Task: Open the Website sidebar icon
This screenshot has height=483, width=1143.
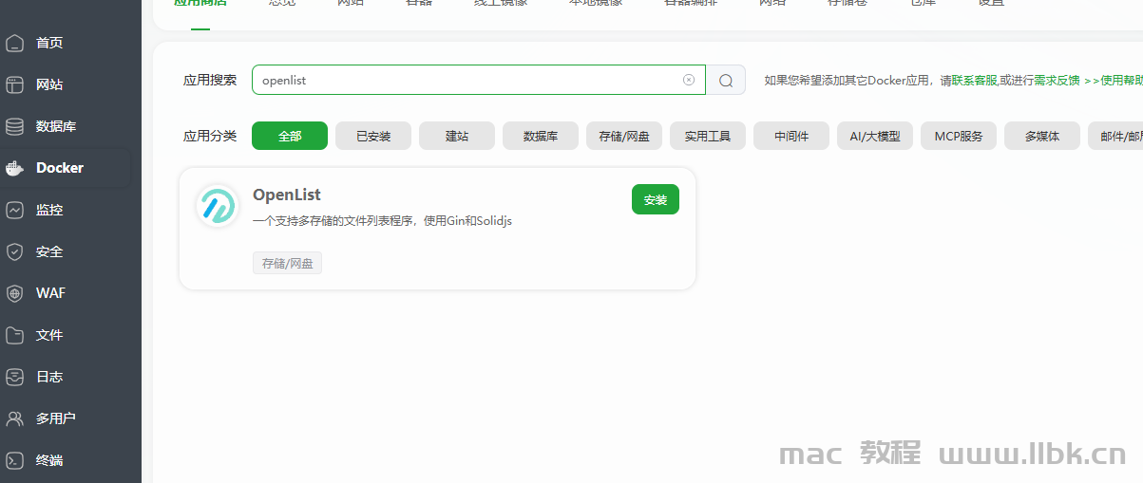Action: click(x=14, y=84)
